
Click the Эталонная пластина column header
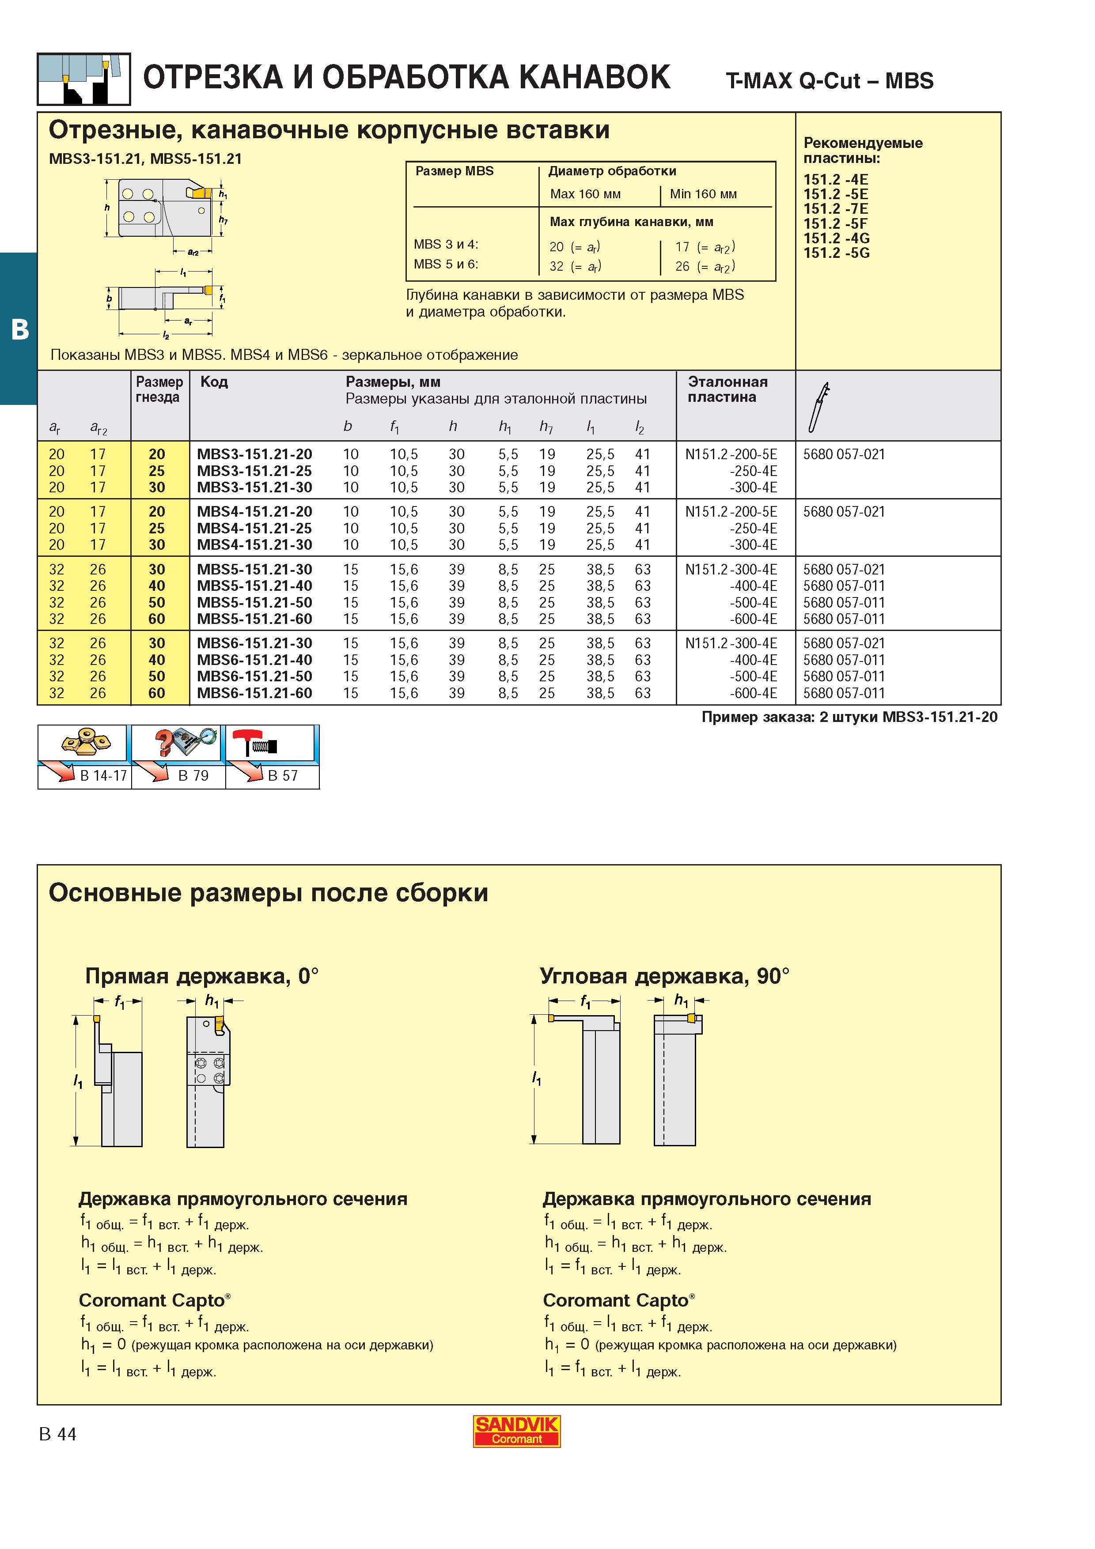[x=727, y=389]
